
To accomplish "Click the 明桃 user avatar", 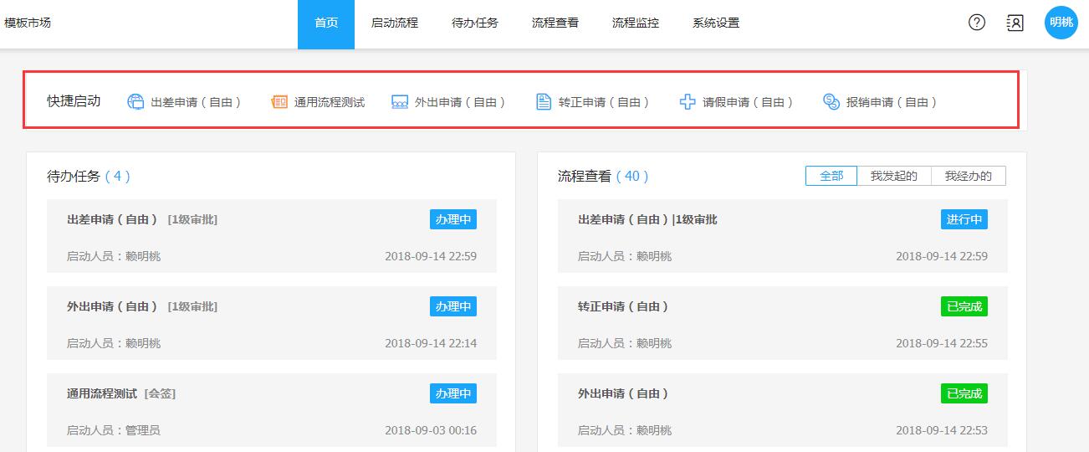I will [1061, 23].
